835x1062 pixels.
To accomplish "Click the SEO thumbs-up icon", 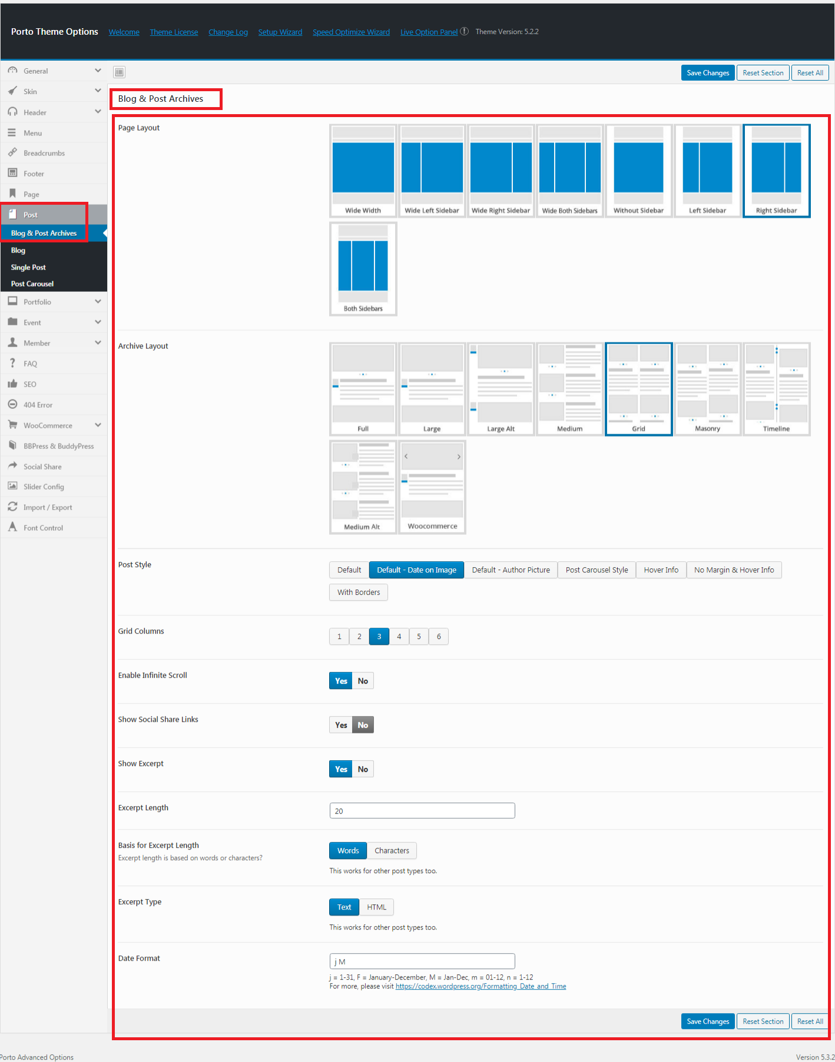I will [x=12, y=384].
